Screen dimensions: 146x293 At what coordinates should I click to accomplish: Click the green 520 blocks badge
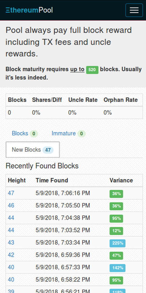pos(92,70)
